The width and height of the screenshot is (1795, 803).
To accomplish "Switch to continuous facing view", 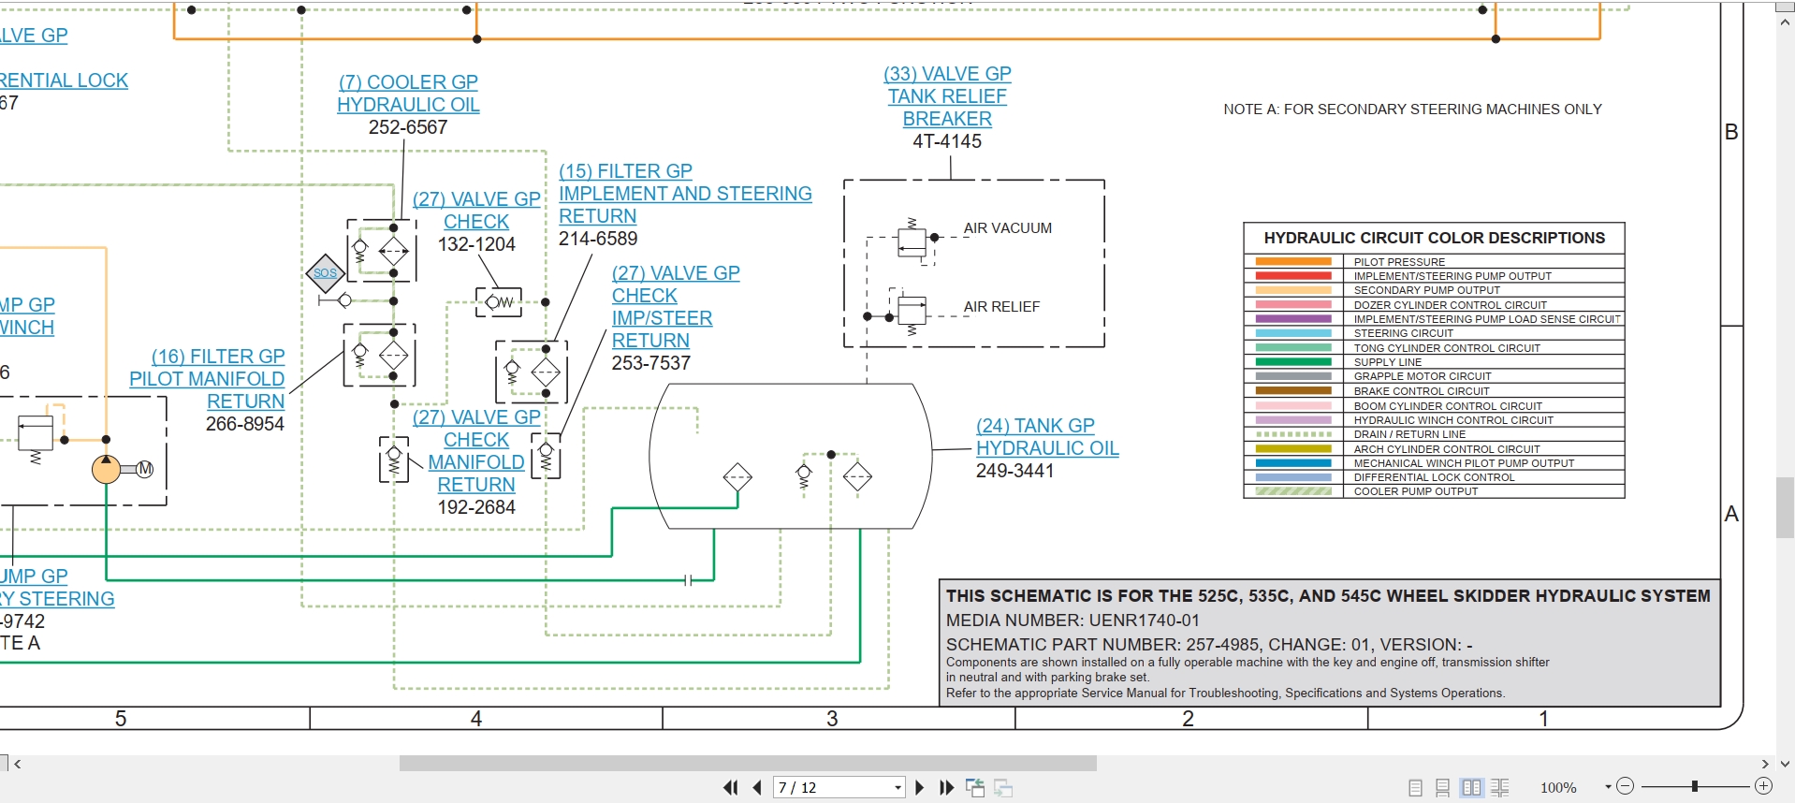I will click(1500, 788).
